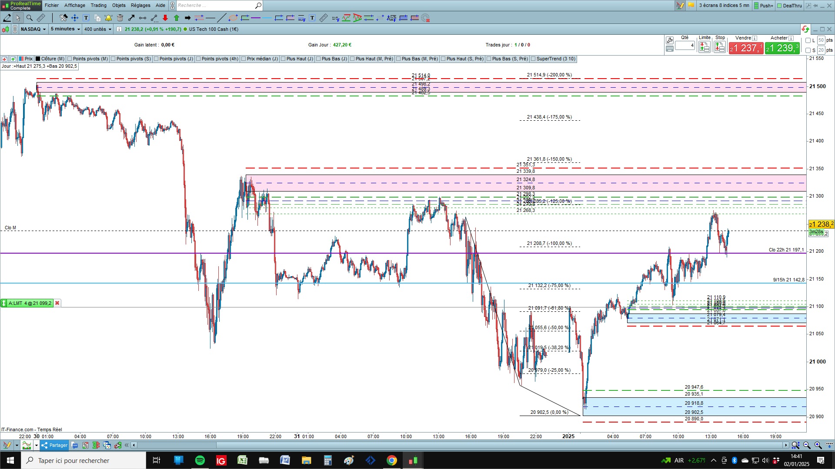Click the Partager share button
Viewport: 835px width, 469px height.
[54, 445]
